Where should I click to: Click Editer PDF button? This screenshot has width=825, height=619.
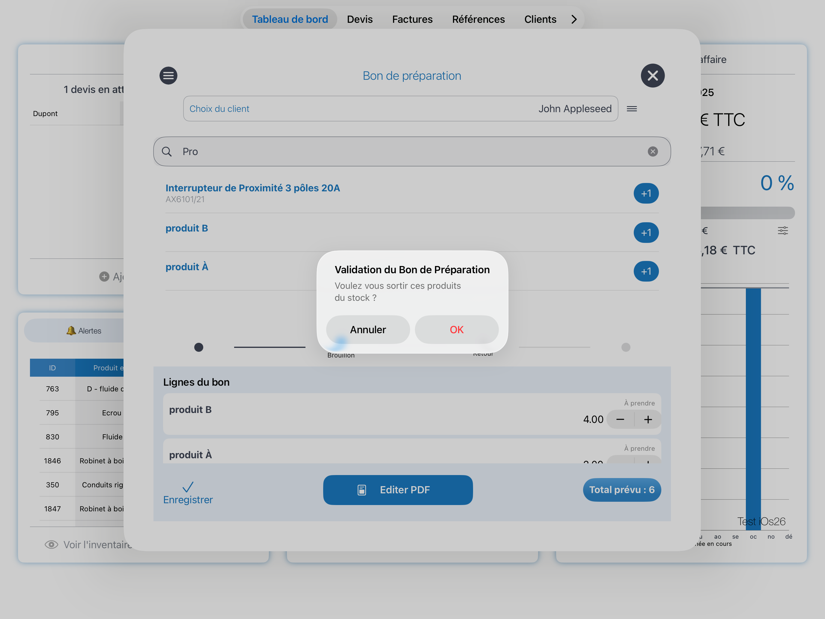point(398,489)
